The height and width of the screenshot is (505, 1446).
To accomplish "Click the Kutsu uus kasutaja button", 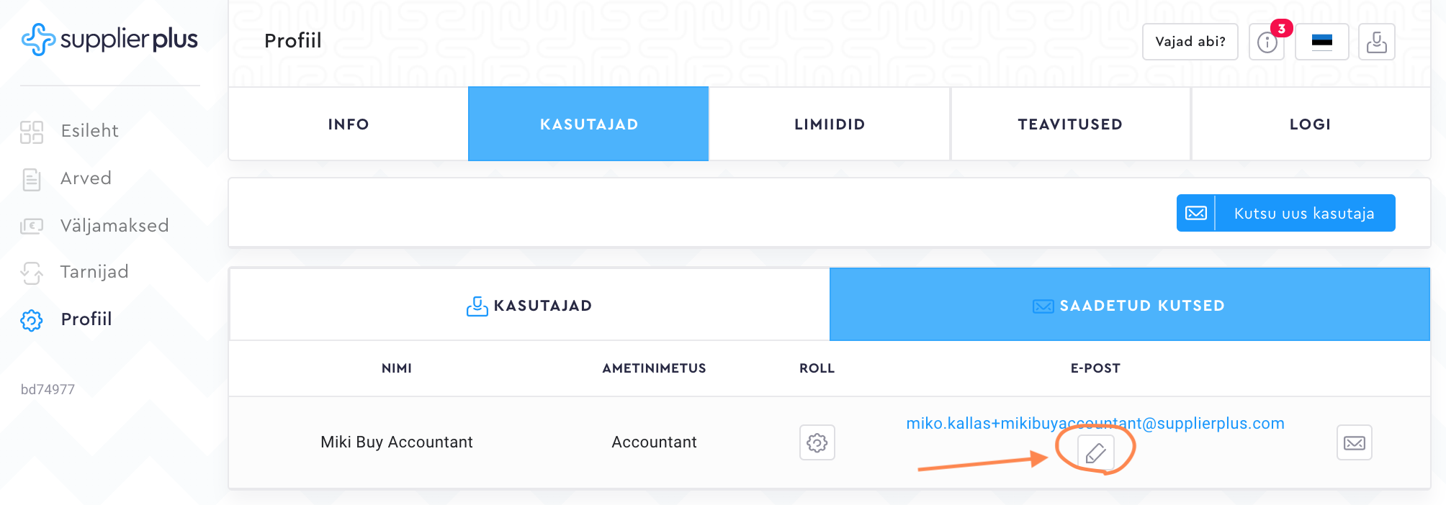I will pyautogui.click(x=1286, y=214).
